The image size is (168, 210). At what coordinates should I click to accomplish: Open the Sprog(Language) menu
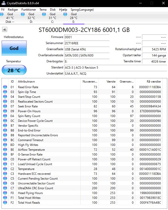coord(82,10)
